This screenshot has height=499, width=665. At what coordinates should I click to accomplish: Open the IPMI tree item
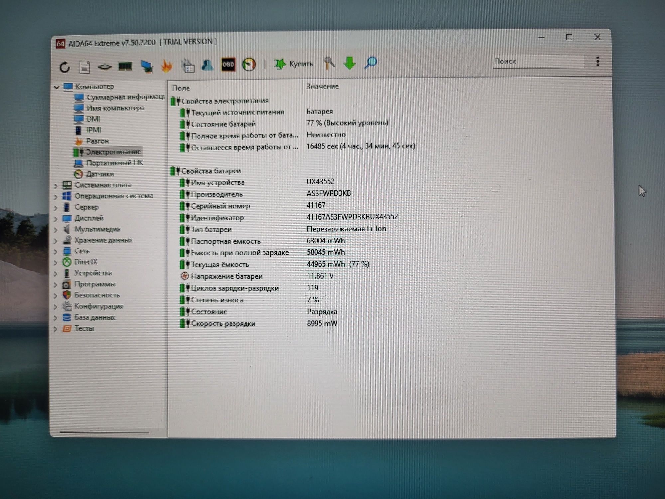(88, 130)
